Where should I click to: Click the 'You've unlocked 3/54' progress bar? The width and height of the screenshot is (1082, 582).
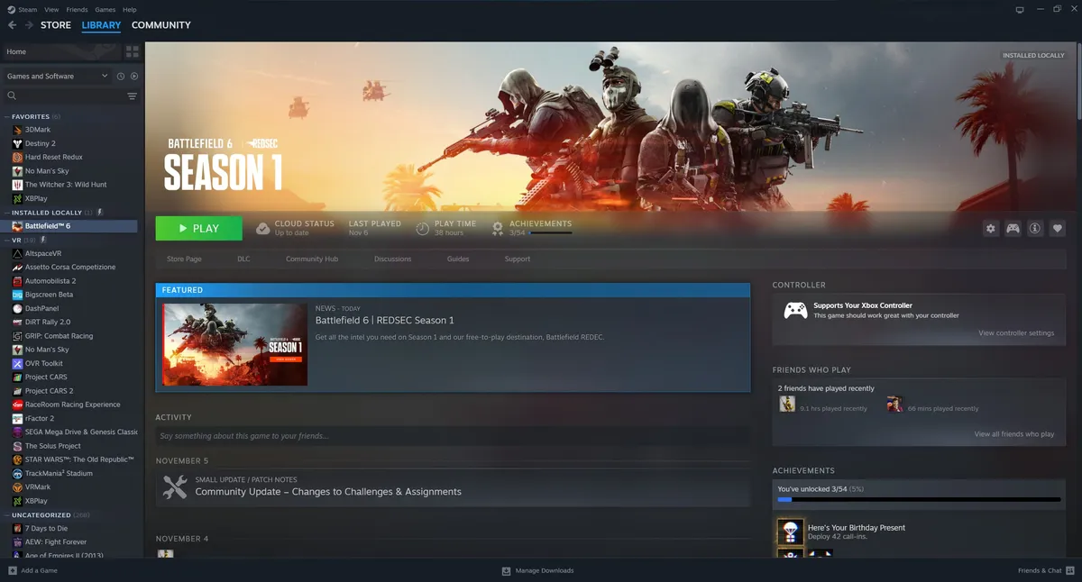[920, 499]
